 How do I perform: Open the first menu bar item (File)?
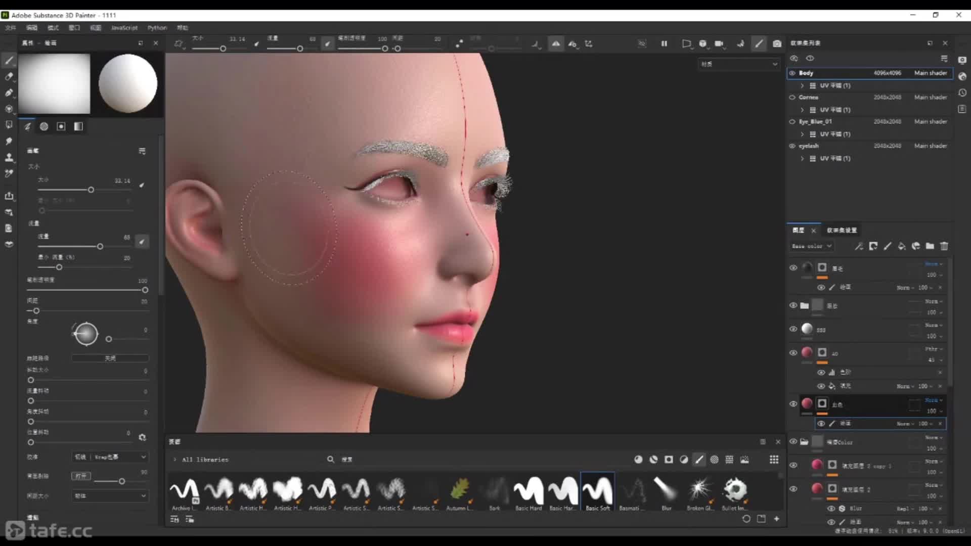click(11, 28)
